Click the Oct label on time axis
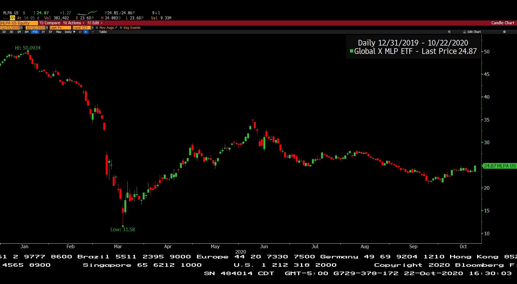 click(x=463, y=247)
